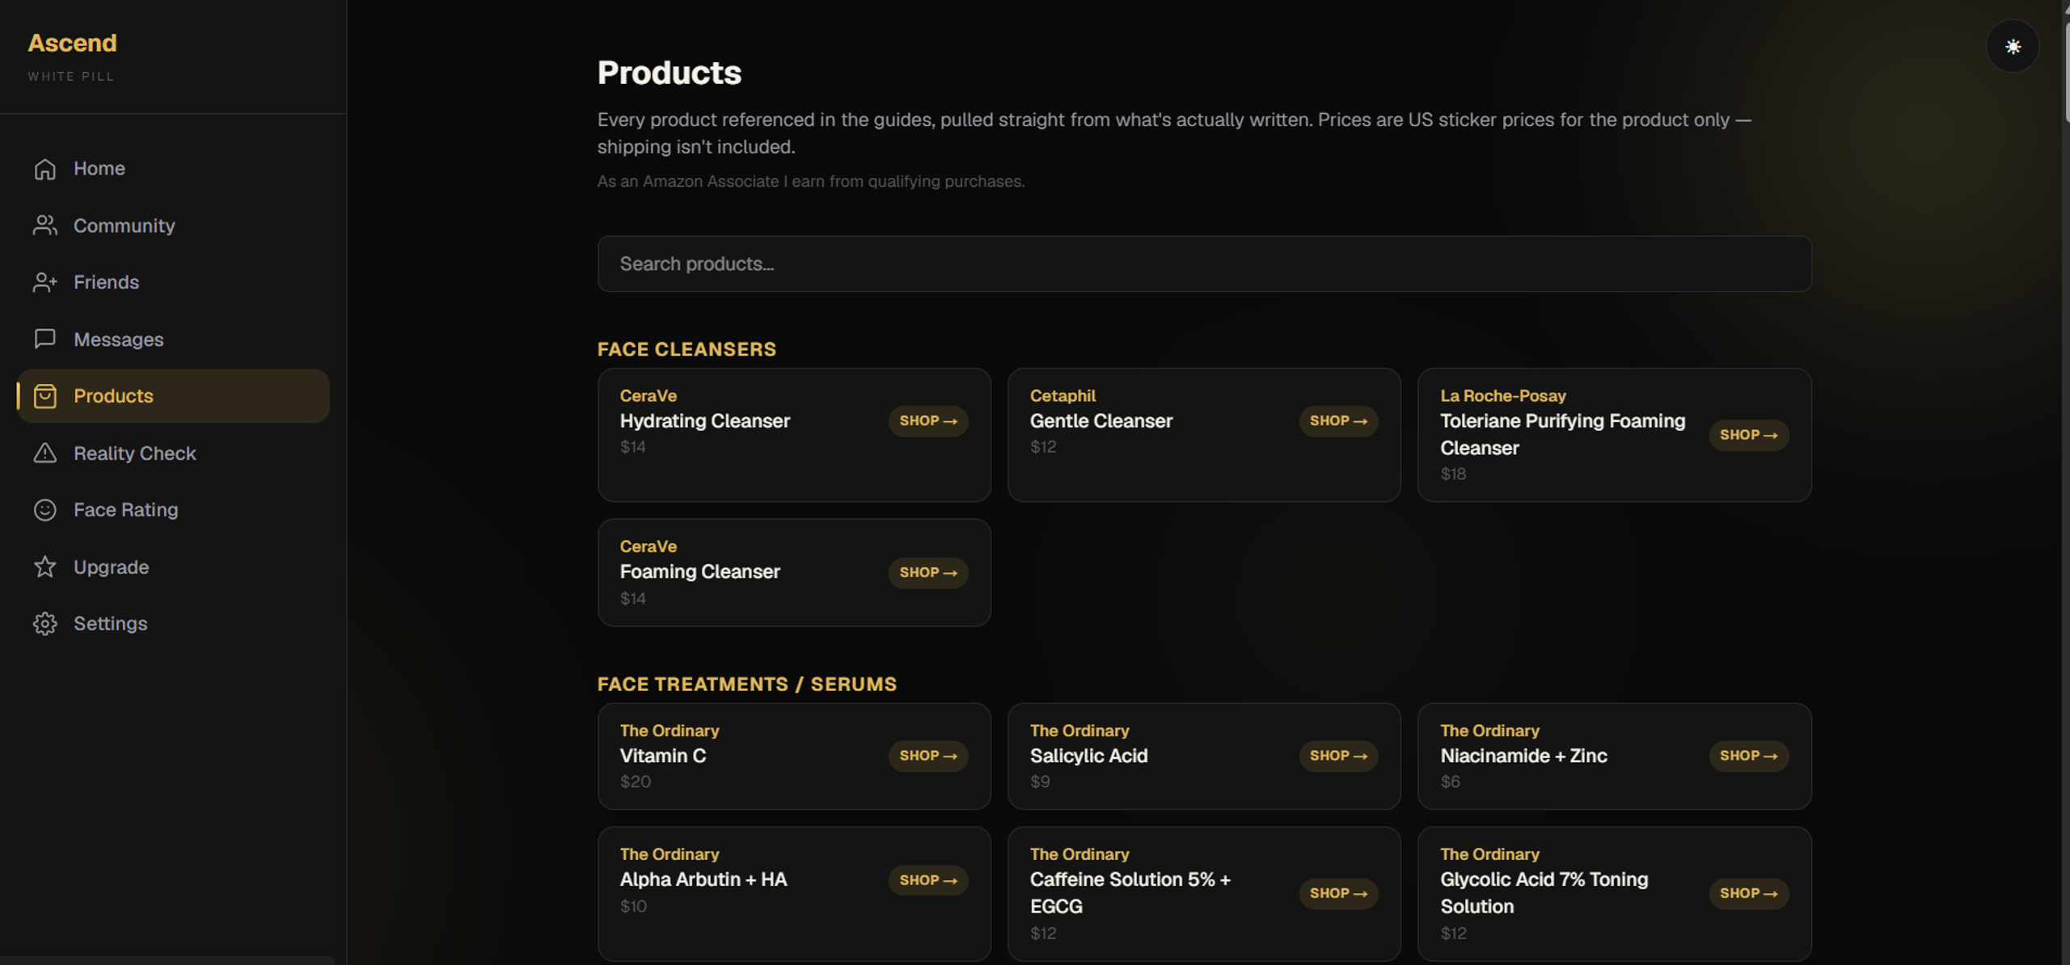Shop the CeraVe Hydrating Cleanser

927,421
